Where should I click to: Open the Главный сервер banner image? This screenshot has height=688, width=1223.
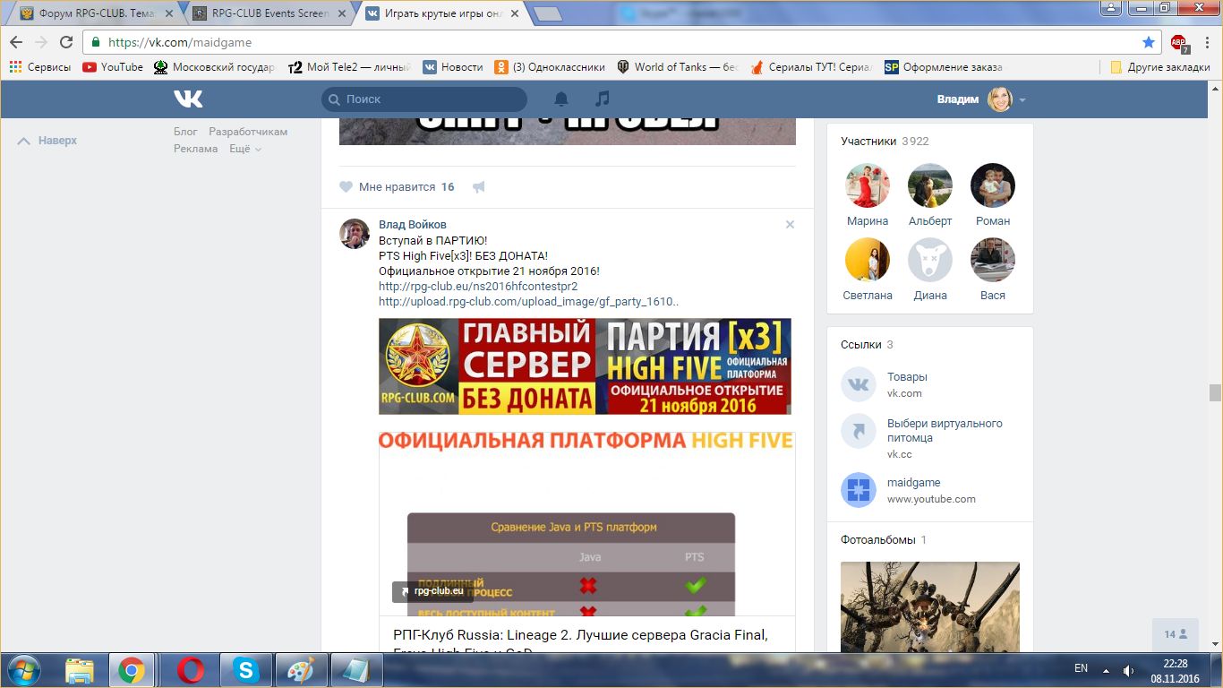tap(585, 366)
